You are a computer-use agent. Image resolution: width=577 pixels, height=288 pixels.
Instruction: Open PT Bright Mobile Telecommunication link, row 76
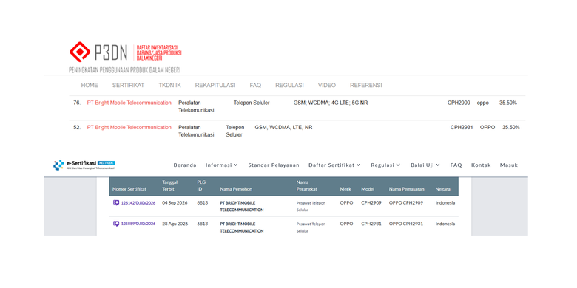click(129, 103)
